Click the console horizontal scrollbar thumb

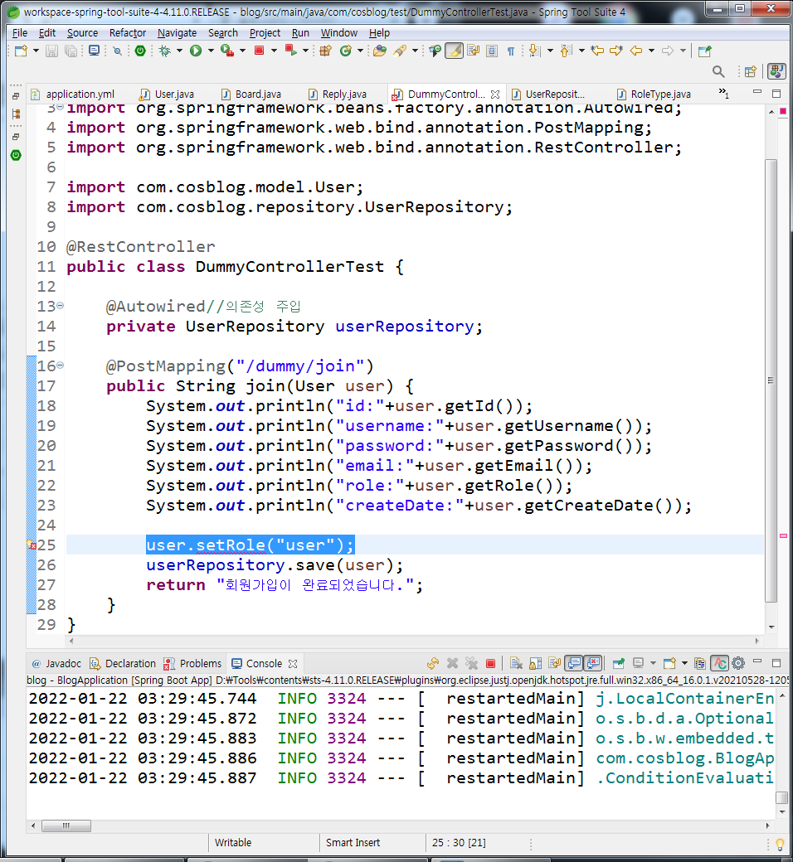[x=66, y=826]
